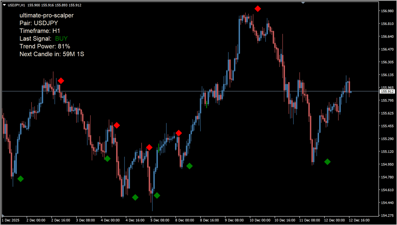This screenshot has height=225, width=397.
Task: Click the small triangle at bottom-left of time axis
Action: (3, 215)
